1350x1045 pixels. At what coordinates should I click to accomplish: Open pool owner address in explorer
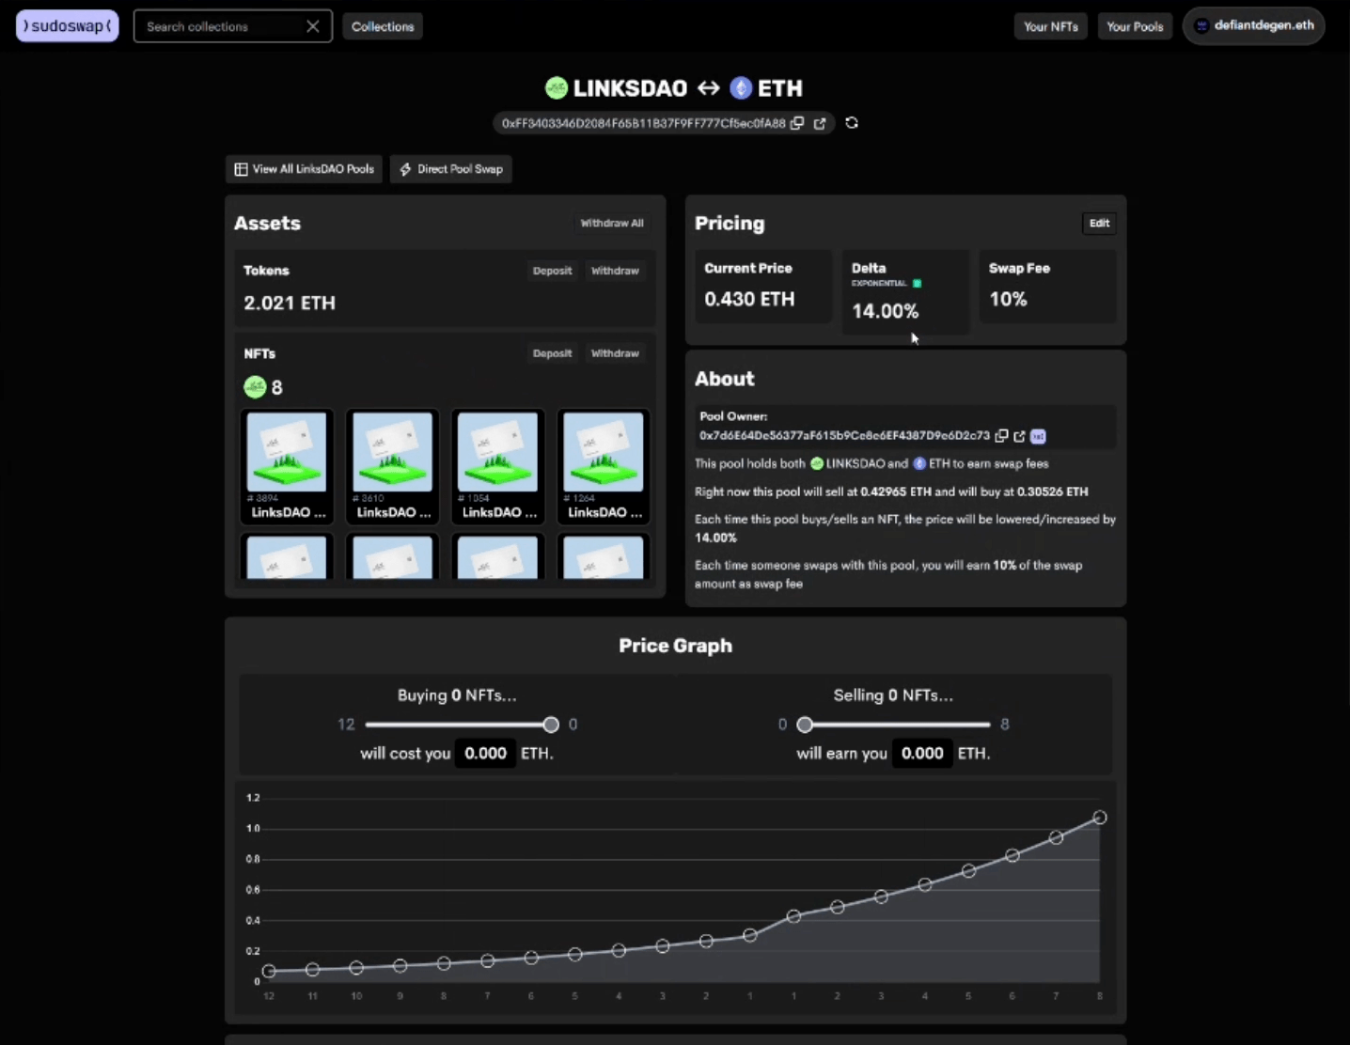pyautogui.click(x=1019, y=436)
